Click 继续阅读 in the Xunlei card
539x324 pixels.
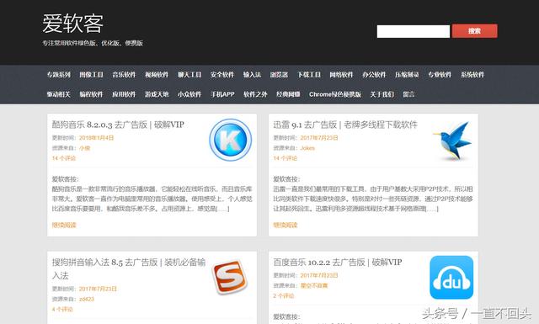pos(286,225)
